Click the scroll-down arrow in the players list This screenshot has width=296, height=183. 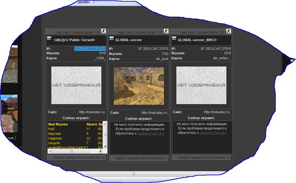(x=105, y=146)
